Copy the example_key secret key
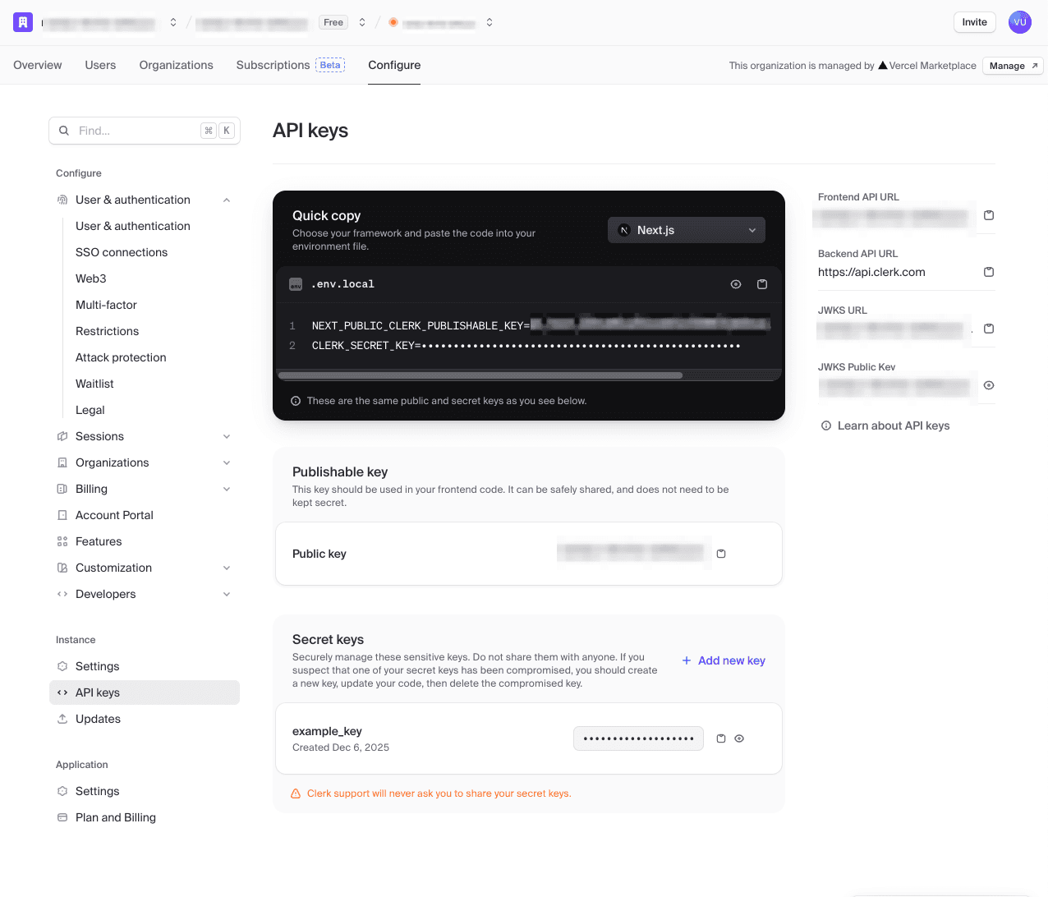 coord(721,738)
